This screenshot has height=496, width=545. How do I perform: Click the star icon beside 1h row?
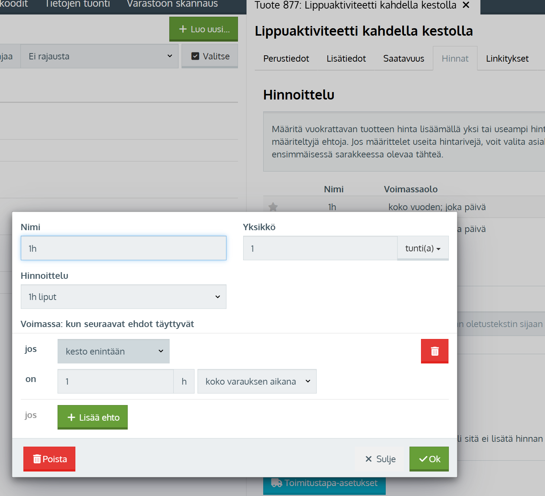point(273,207)
